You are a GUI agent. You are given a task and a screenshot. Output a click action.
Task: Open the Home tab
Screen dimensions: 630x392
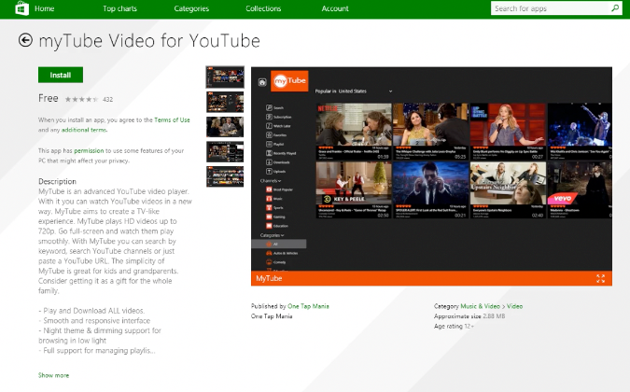tap(44, 8)
